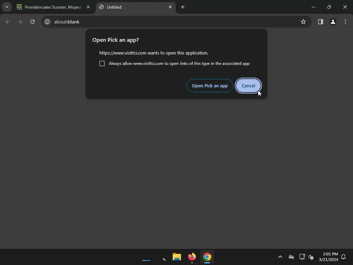The height and width of the screenshot is (265, 353).
Task: Click the muted volume tray icon
Action: coord(311,257)
